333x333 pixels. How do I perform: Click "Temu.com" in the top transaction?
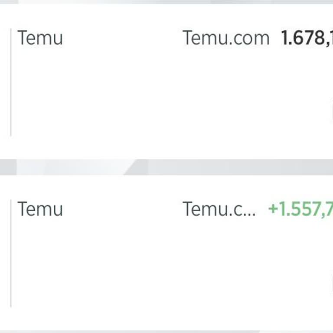tap(225, 38)
